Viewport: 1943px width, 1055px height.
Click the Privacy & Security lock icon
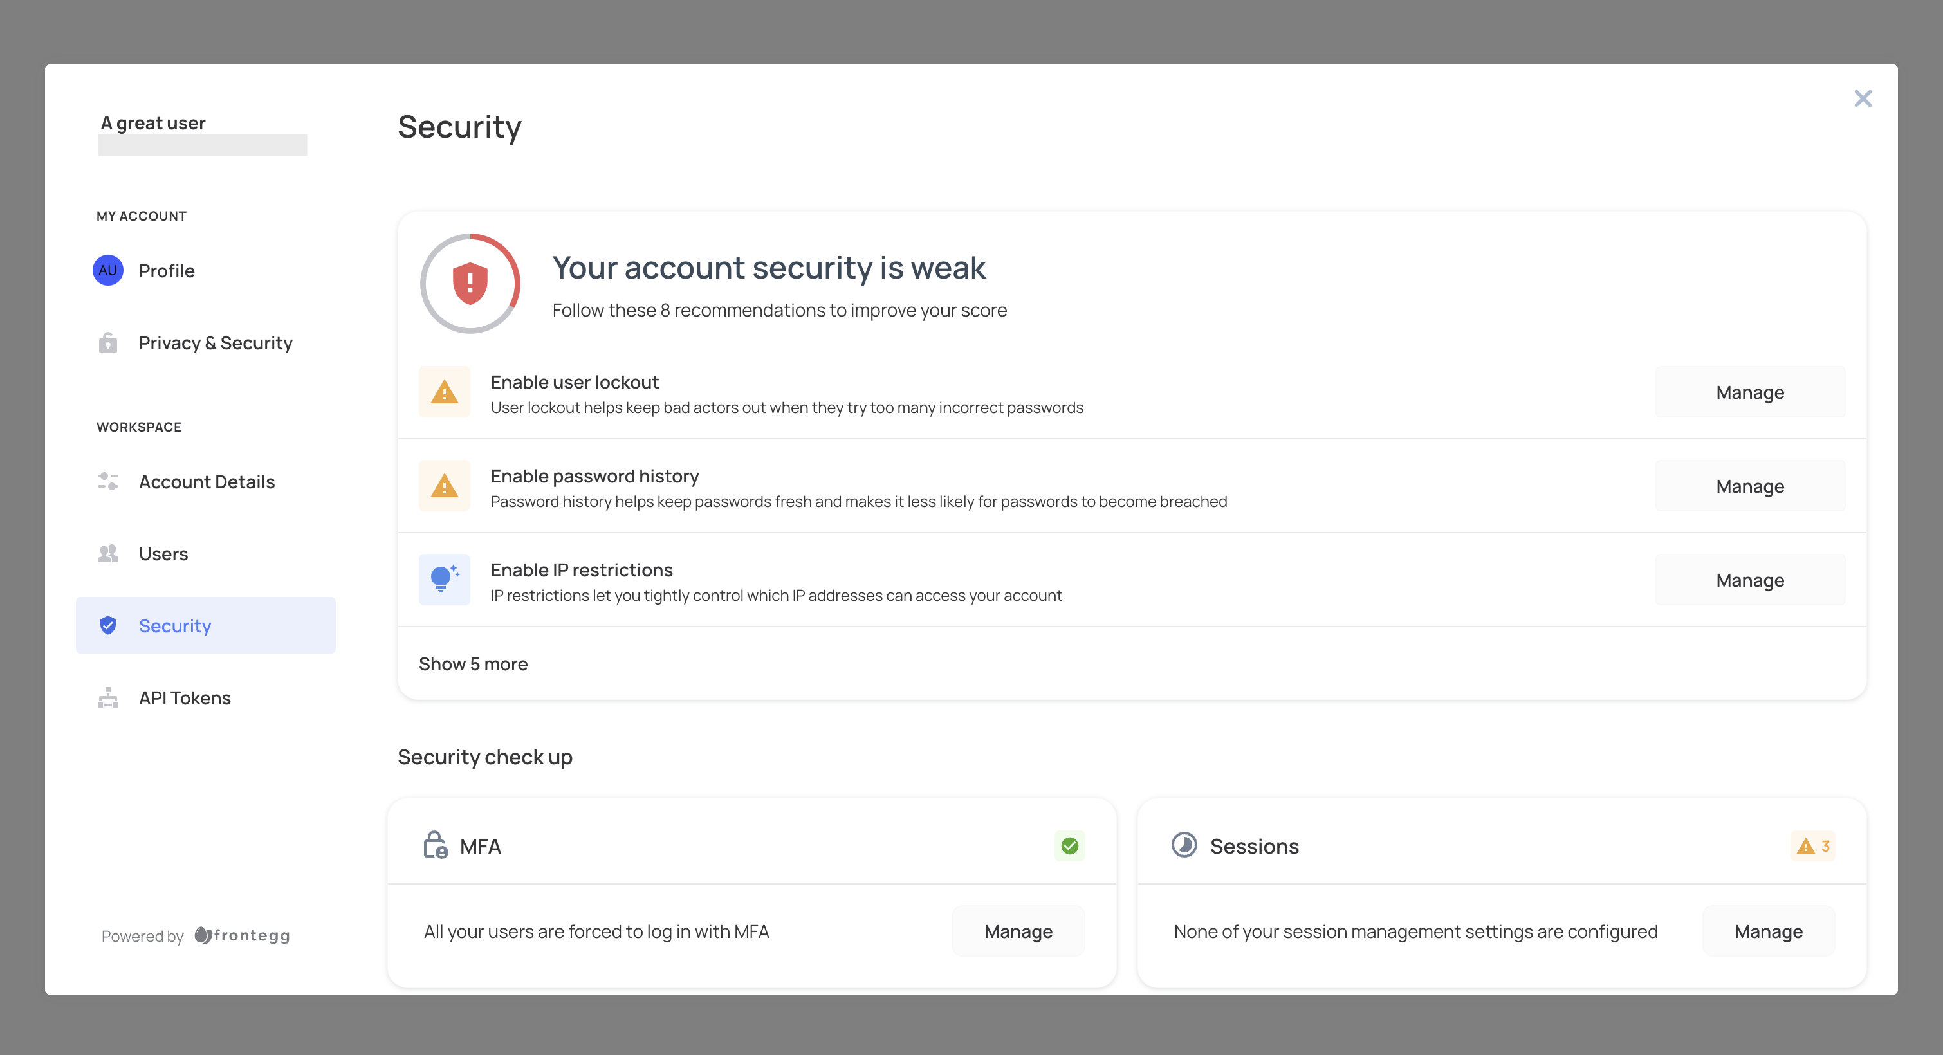(x=108, y=342)
